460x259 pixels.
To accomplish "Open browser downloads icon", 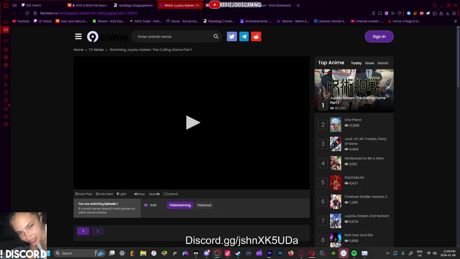I will pyautogui.click(x=447, y=13).
